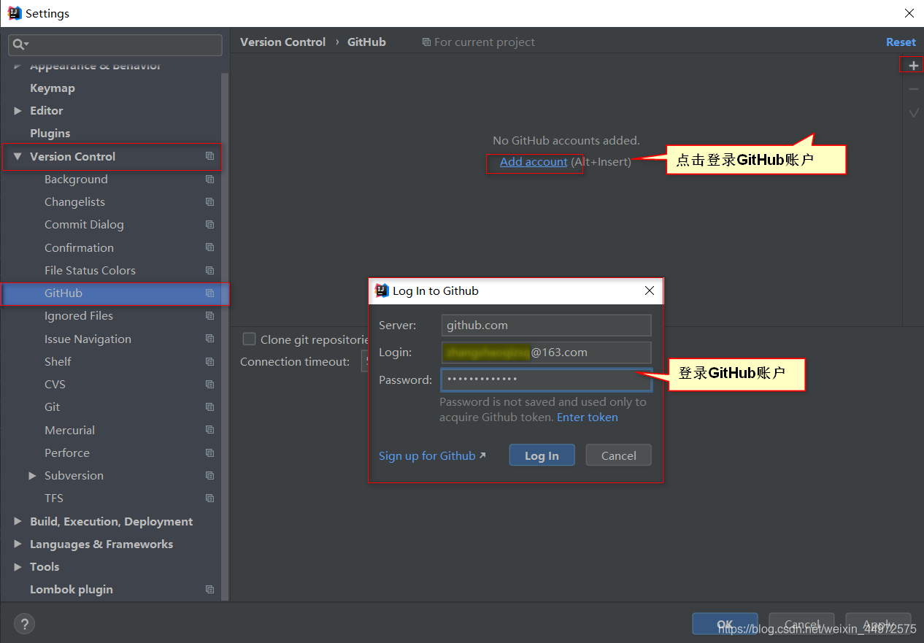Click the Version Control breadcrumb in the header
Image resolution: width=924 pixels, height=643 pixels.
point(282,42)
